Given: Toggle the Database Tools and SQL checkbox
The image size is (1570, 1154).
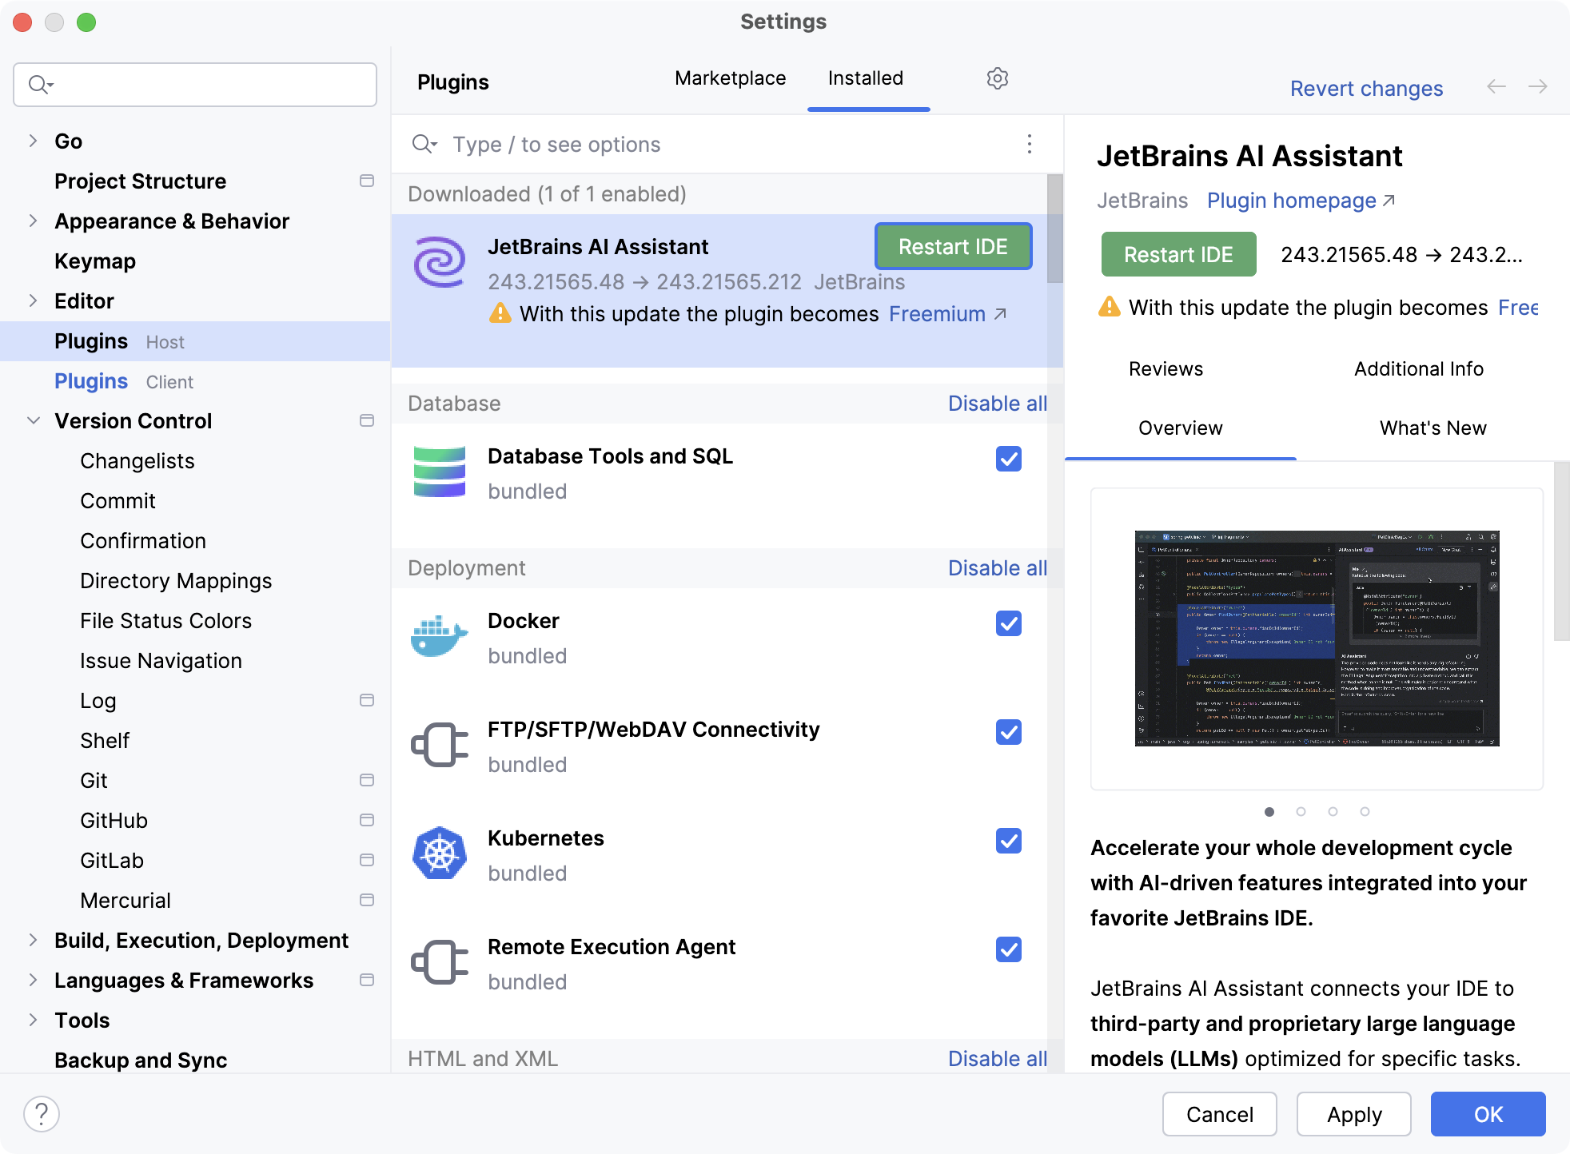Looking at the screenshot, I should (x=1008, y=460).
